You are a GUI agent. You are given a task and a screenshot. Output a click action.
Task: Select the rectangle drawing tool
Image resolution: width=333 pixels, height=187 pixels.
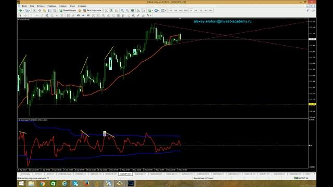point(88,15)
